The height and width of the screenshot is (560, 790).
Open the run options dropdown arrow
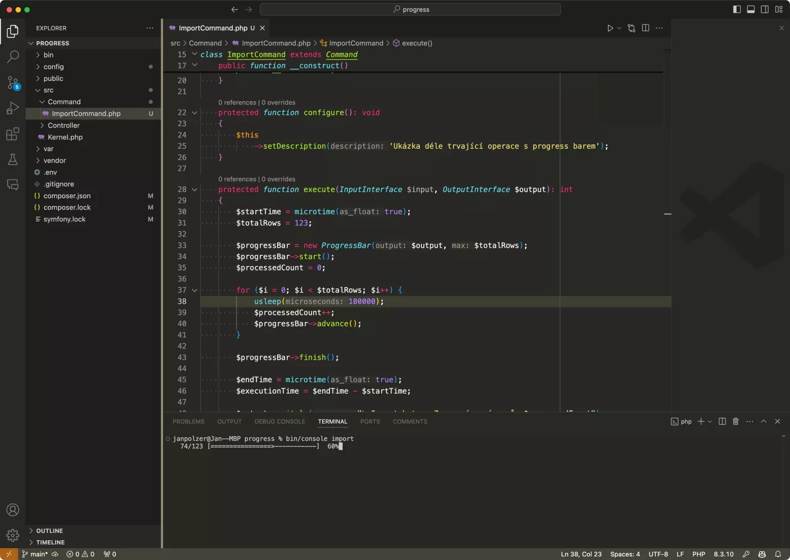tap(619, 28)
